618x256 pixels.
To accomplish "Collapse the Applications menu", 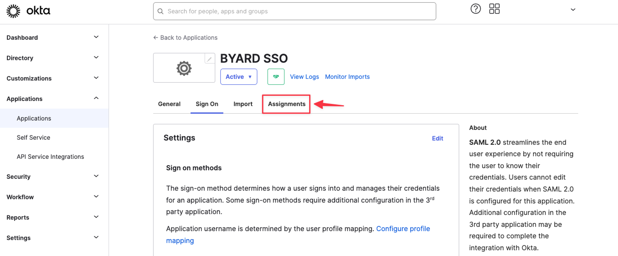I will click(x=54, y=99).
